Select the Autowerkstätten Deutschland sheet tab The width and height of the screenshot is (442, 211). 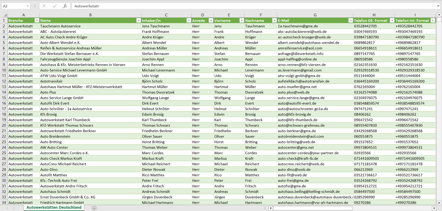[x=54, y=207]
